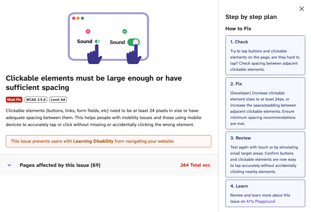311x212 pixels.
Task: Click the '284 Total occ.' count
Action: coord(196,165)
